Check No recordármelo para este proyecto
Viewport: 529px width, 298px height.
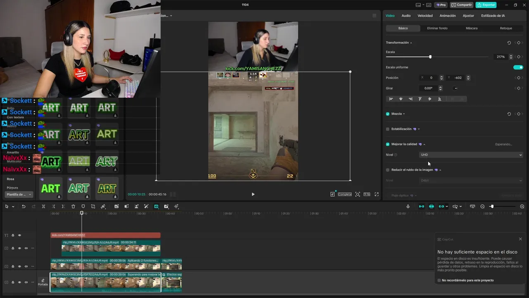[439, 280]
